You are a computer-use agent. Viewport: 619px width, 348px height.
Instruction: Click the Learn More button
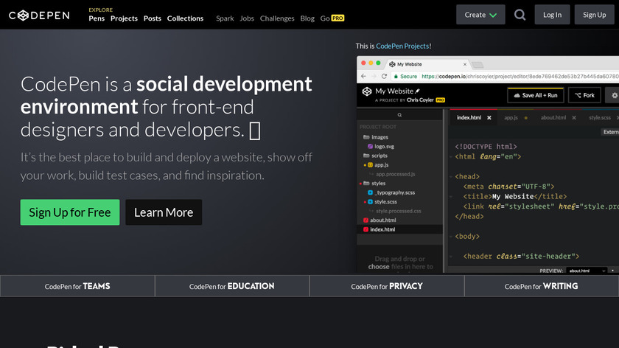pyautogui.click(x=164, y=212)
